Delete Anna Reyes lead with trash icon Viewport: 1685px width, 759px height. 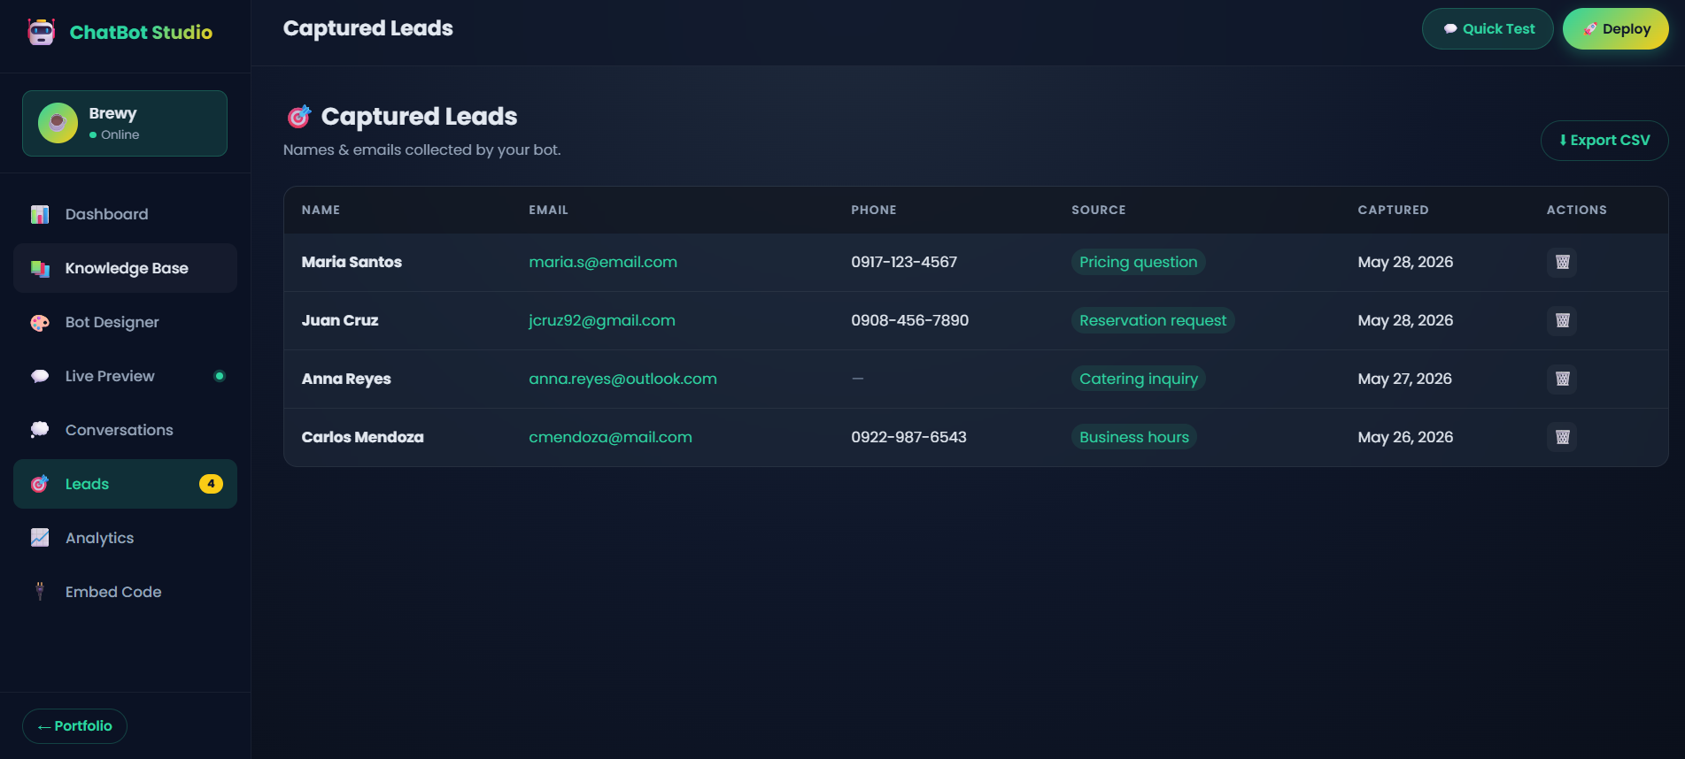(1562, 379)
